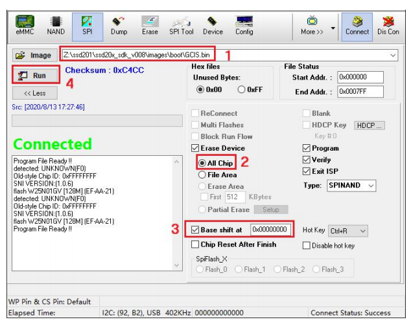This screenshot has height=324, width=411.
Task: Open the Type SPINAND dropdown
Action: pyautogui.click(x=351, y=186)
